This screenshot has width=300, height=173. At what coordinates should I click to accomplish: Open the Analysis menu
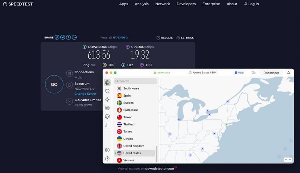coord(142,4)
